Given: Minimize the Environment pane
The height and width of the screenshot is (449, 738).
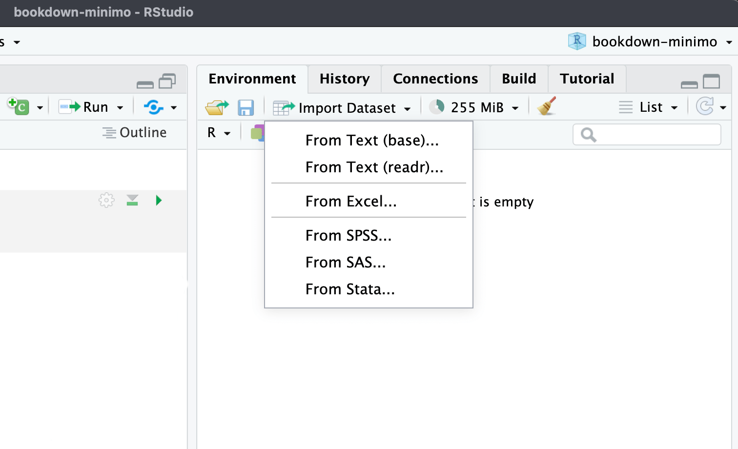Looking at the screenshot, I should [689, 84].
